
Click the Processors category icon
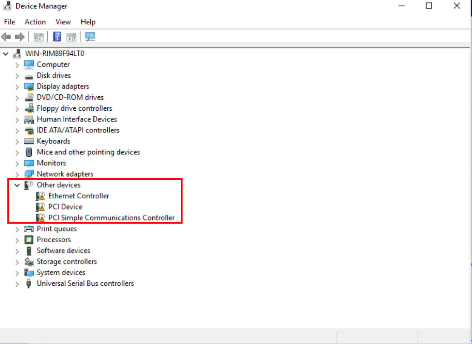(x=29, y=240)
